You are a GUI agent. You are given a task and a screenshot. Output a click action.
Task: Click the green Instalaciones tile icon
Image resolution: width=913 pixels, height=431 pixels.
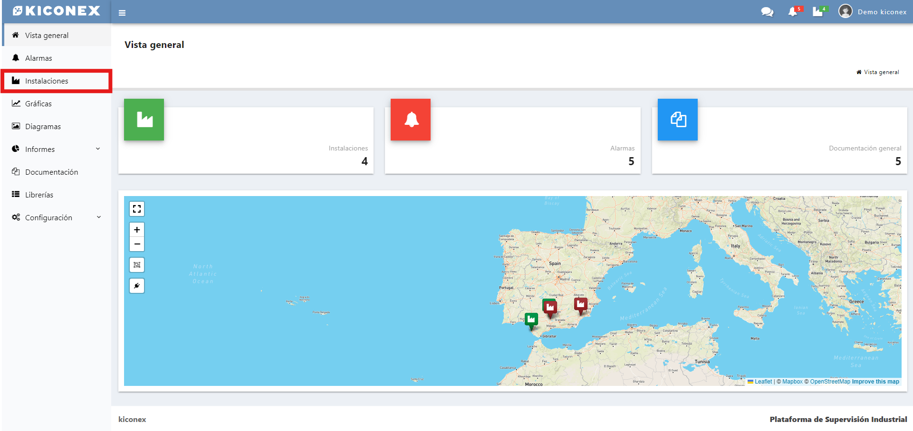point(144,120)
